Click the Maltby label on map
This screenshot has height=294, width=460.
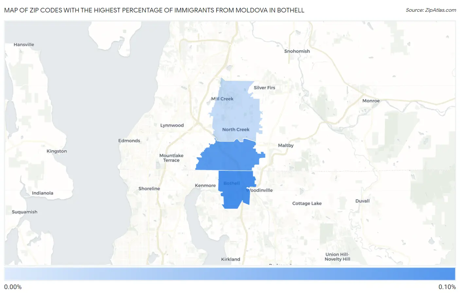pos(286,146)
